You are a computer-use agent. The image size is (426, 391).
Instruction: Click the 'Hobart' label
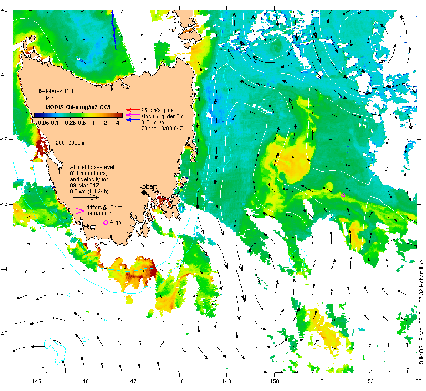point(147,186)
